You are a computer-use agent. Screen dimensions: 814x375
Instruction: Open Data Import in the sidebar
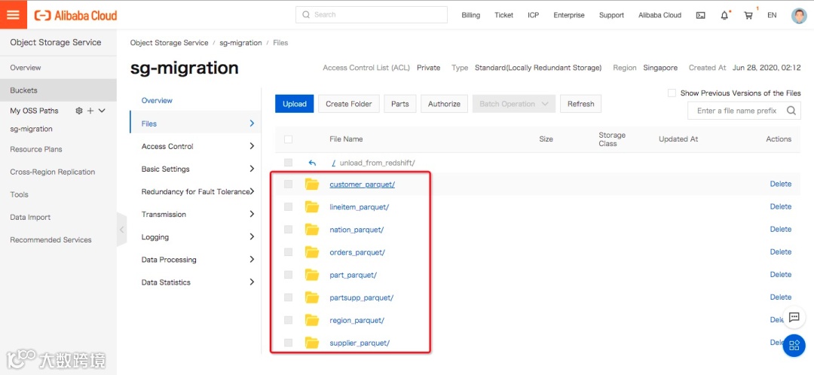click(x=30, y=218)
